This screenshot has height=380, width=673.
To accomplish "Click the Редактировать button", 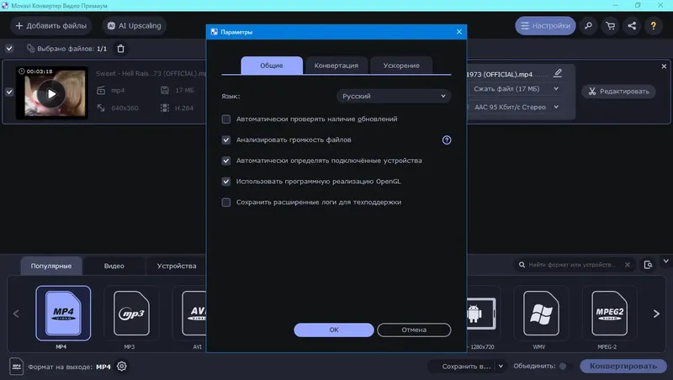I will point(618,92).
